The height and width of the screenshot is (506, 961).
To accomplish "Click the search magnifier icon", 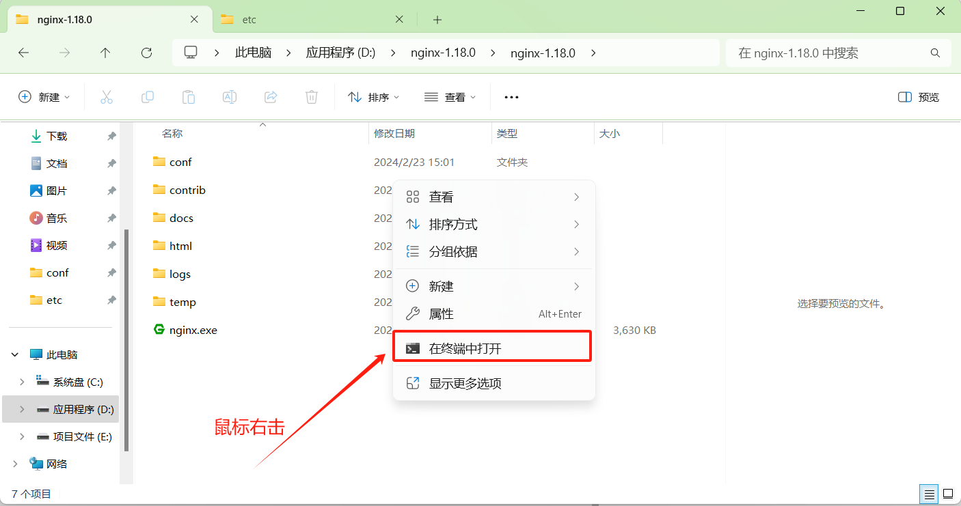I will pos(935,53).
